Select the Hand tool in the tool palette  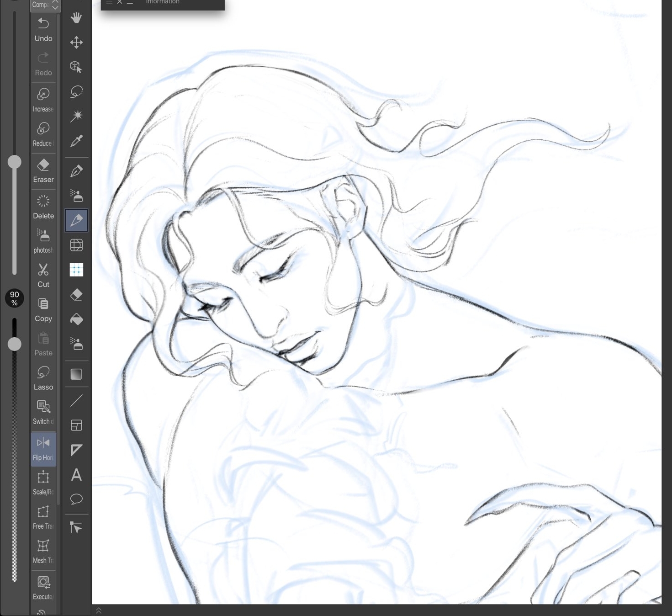coord(76,18)
